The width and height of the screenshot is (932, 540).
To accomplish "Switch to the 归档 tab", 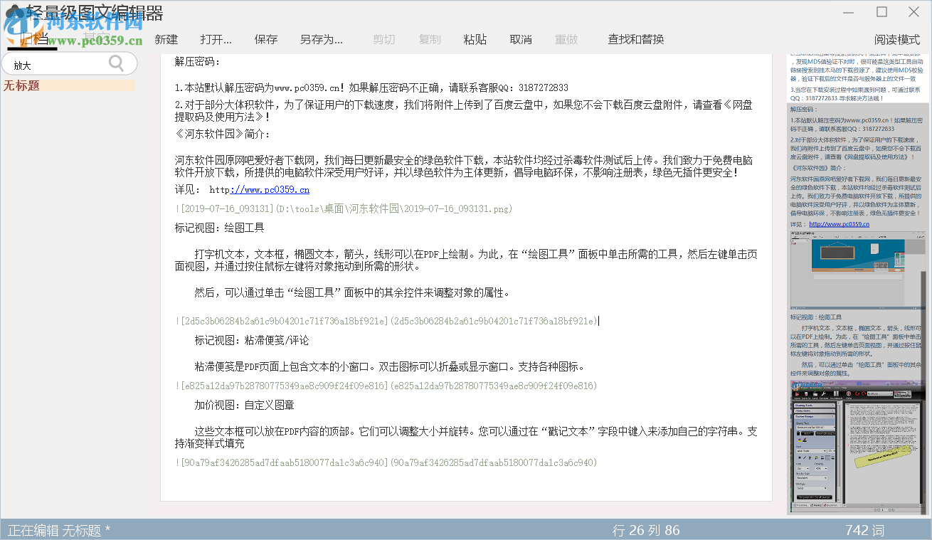I will point(33,38).
